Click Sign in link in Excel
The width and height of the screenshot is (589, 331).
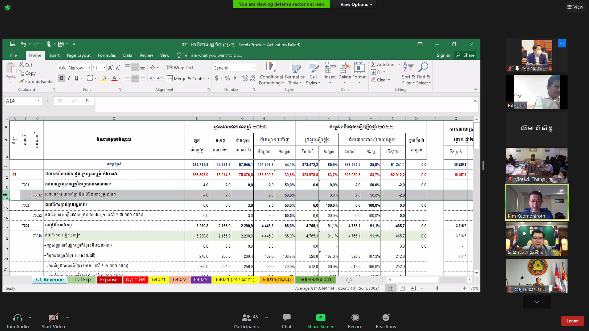[x=444, y=55]
